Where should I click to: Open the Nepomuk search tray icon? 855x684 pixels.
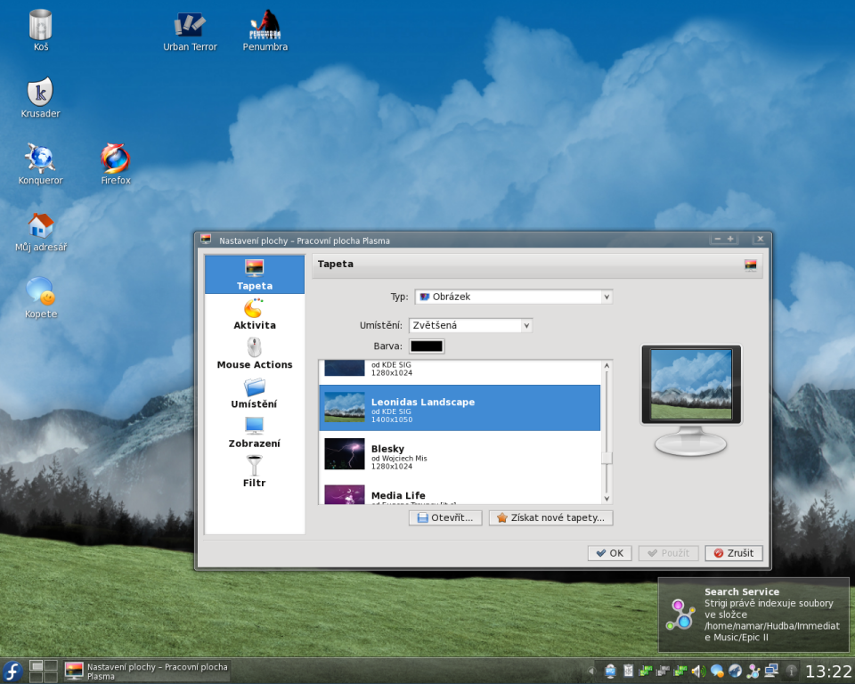[x=753, y=671]
